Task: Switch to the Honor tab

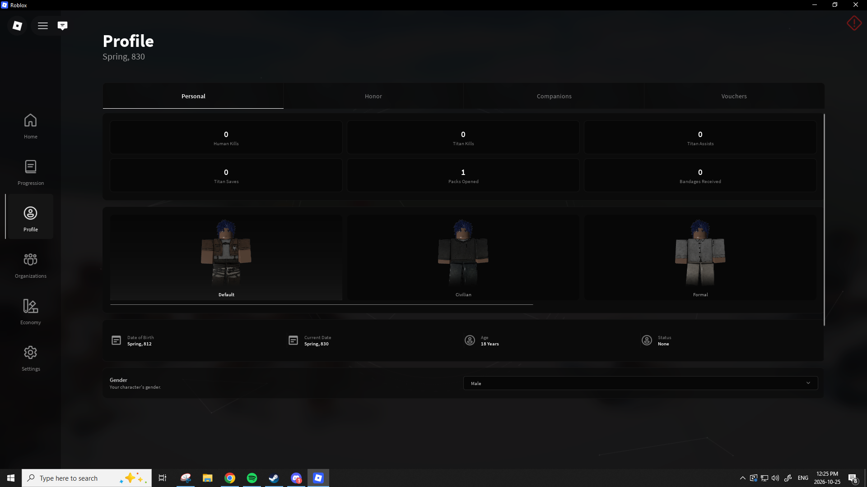Action: tap(373, 96)
